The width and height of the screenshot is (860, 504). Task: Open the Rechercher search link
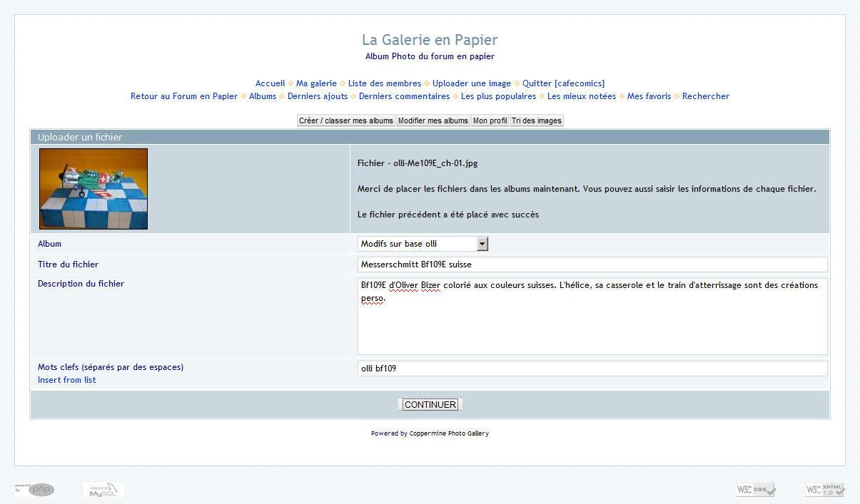[705, 96]
